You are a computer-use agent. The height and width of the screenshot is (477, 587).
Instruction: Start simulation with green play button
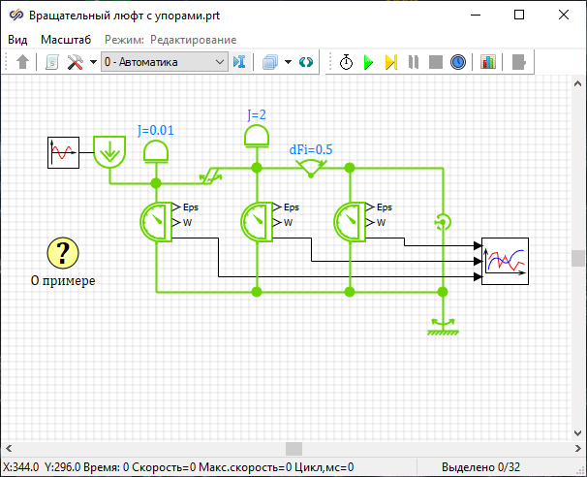tap(368, 62)
